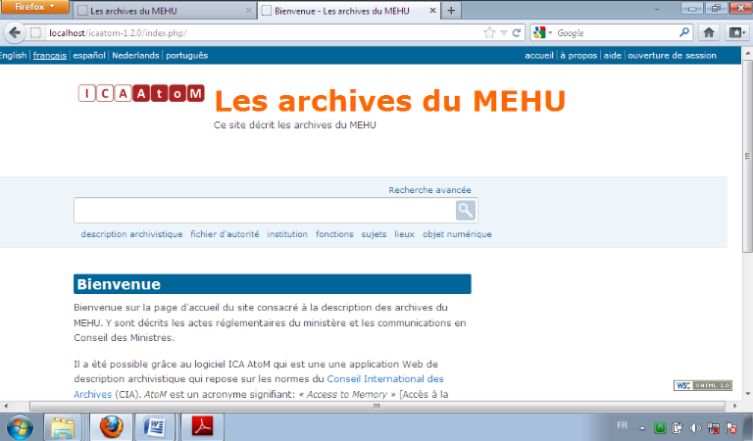Click the magnifier icon in Google search box
Screen dimensions: 753x441
pyautogui.click(x=684, y=32)
